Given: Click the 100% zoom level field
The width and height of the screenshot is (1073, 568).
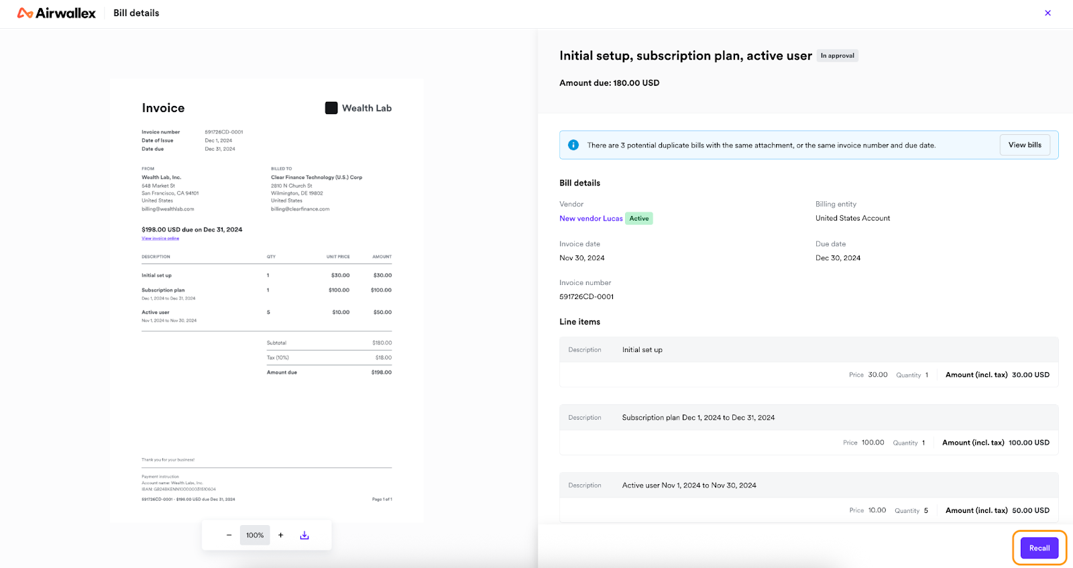Looking at the screenshot, I should [x=255, y=535].
